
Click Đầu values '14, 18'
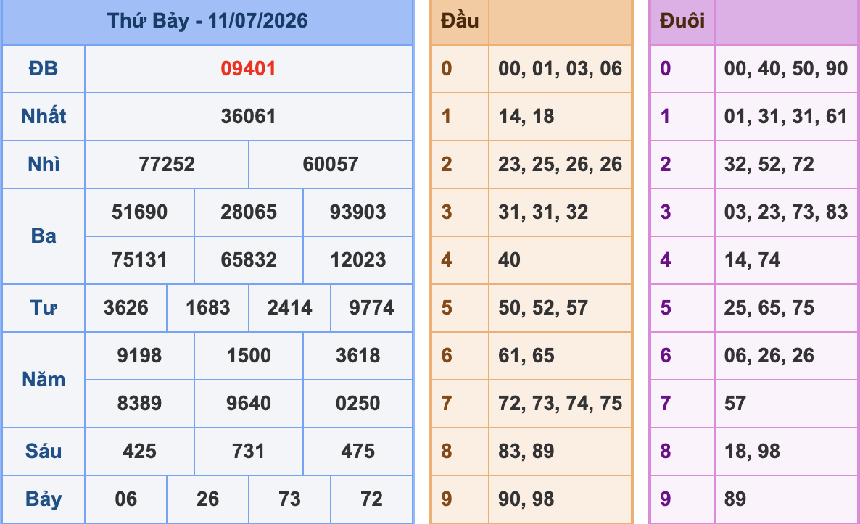pyautogui.click(x=526, y=116)
